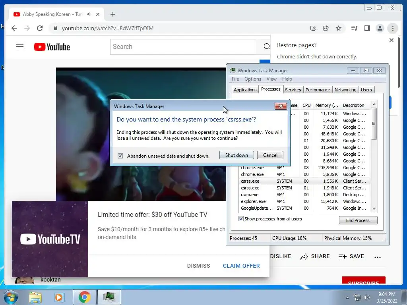Open the network tray icon
Image resolution: width=407 pixels, height=305 pixels.
point(357,297)
